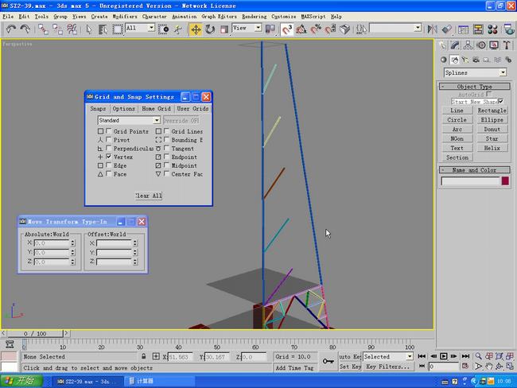
Task: Select the Geometry category sphere icon
Action: [x=444, y=60]
